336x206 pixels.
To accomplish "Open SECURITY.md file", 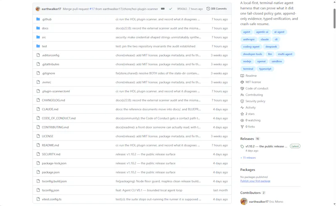I will pyautogui.click(x=51, y=154).
